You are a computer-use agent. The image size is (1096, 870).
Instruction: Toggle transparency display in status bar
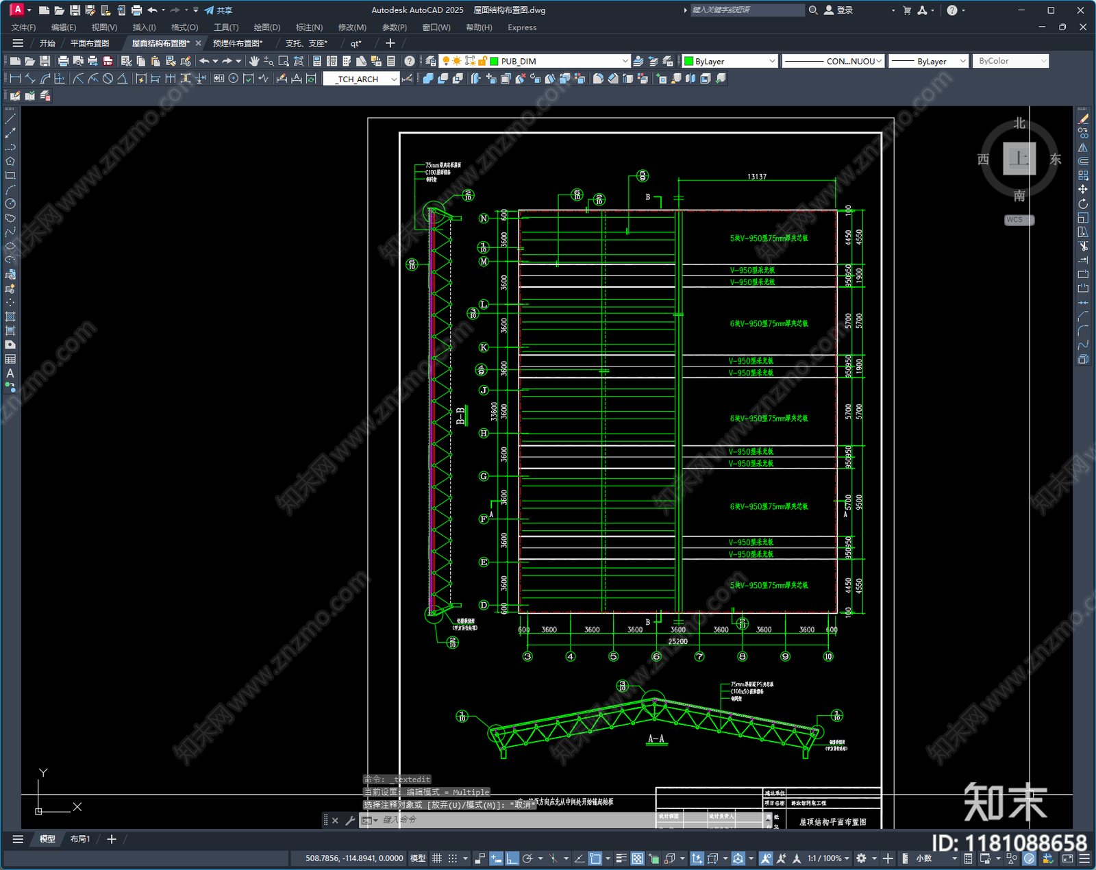[637, 858]
